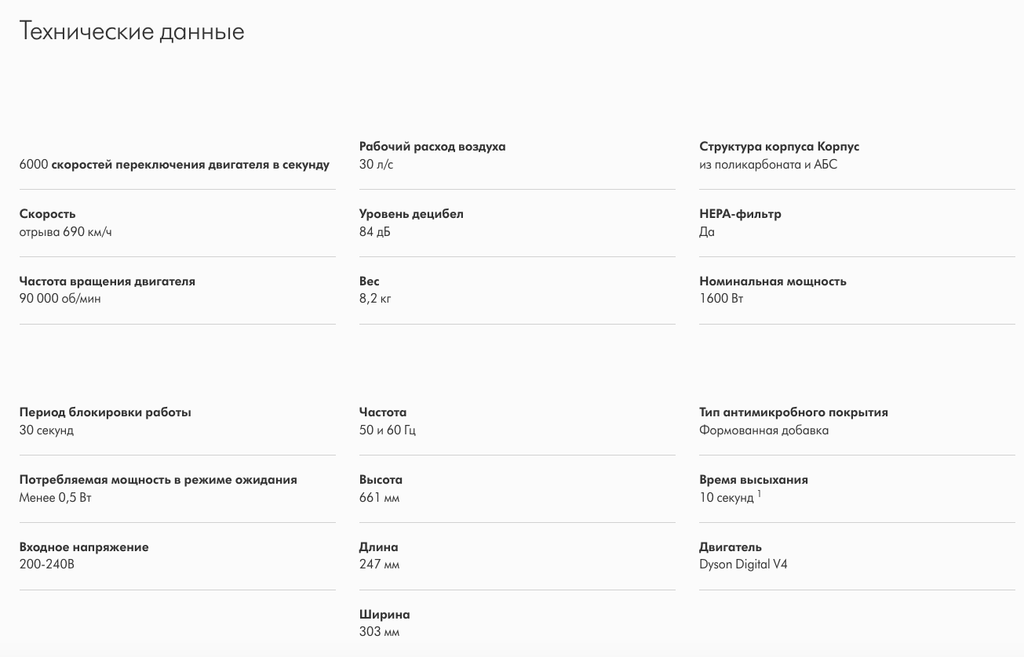Click the 303 мм width value

[379, 632]
